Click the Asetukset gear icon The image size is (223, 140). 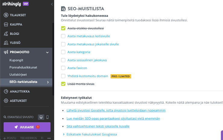point(6,101)
